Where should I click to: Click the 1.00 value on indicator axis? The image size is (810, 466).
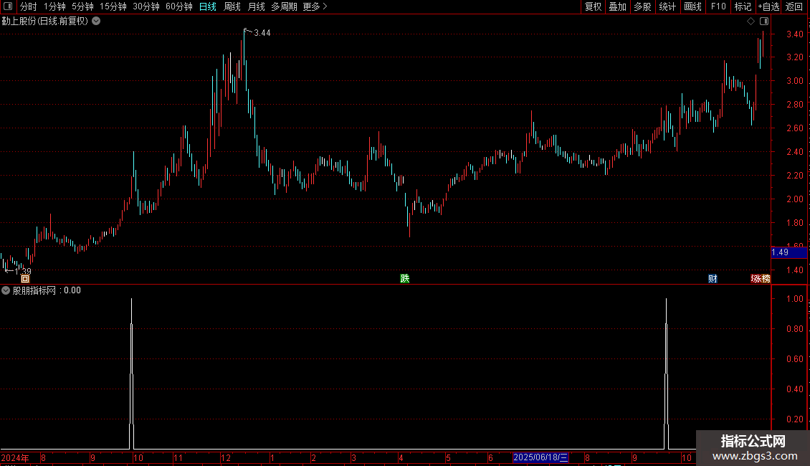coord(794,299)
